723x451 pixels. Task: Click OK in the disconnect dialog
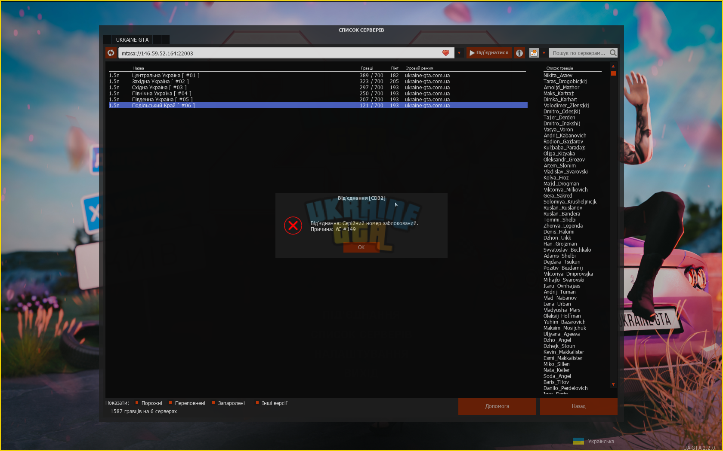coord(361,247)
